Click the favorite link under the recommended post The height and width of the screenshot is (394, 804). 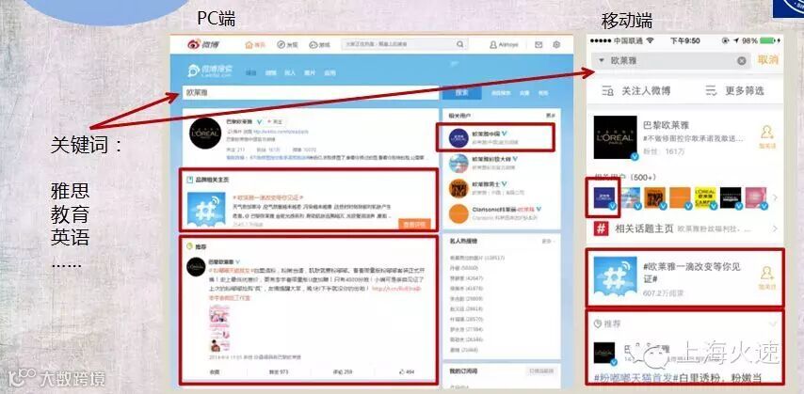214,371
